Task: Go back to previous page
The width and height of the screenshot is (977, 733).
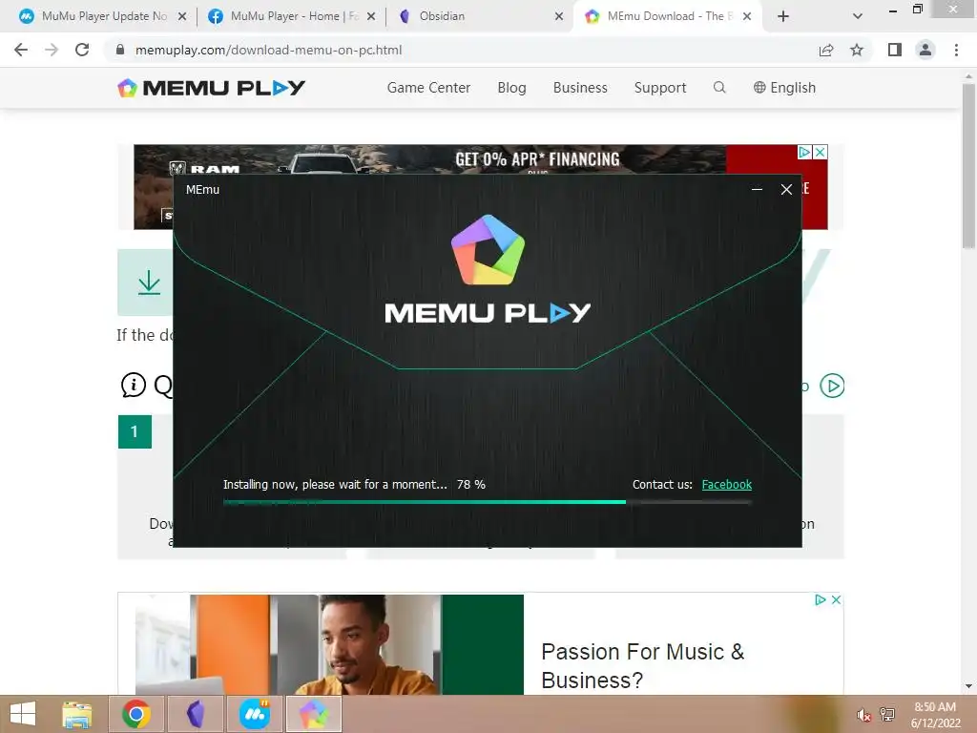Action: click(x=21, y=50)
